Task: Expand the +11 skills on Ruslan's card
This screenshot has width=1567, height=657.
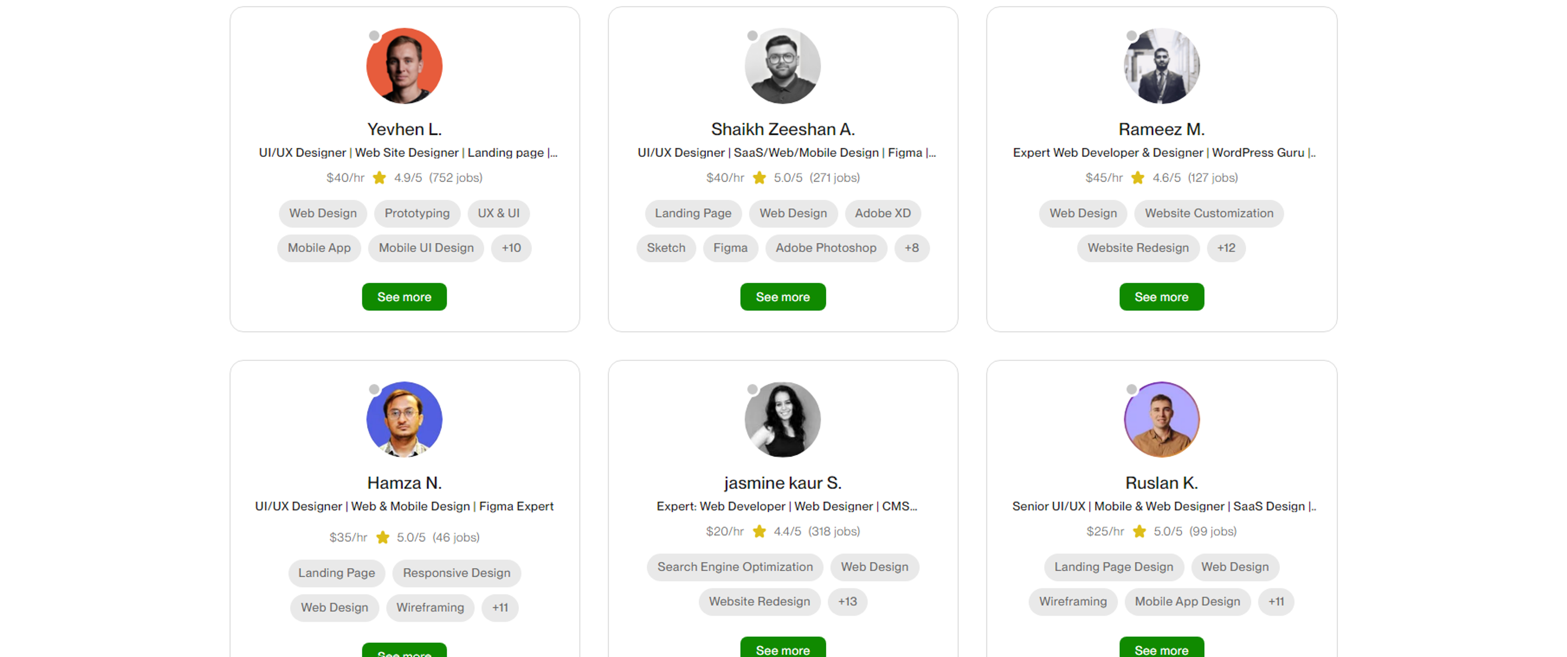Action: (x=1276, y=602)
